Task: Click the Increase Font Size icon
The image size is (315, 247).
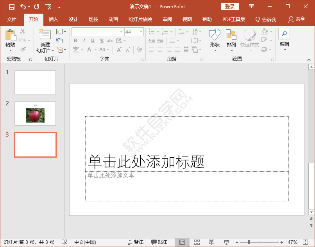Action: click(118, 49)
